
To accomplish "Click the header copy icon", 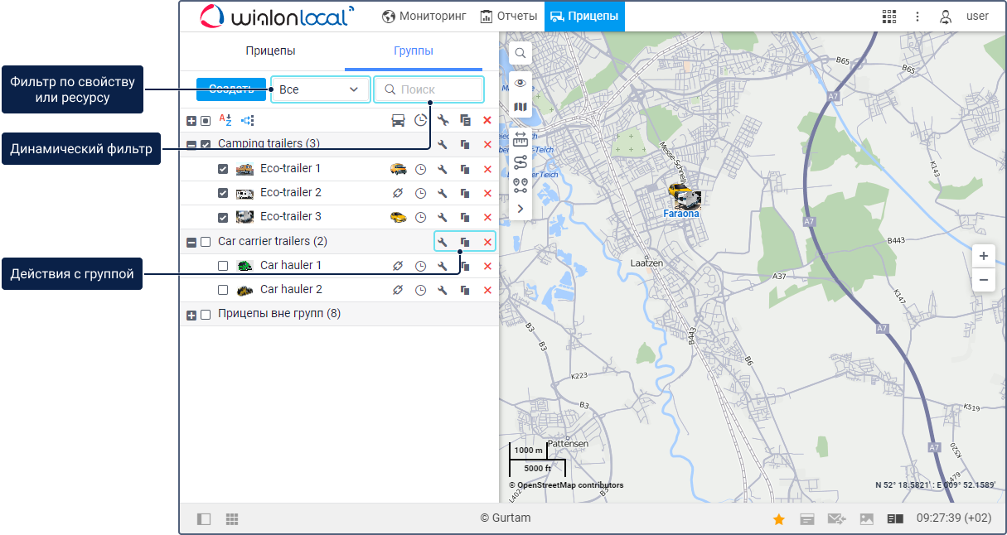I will 465,120.
